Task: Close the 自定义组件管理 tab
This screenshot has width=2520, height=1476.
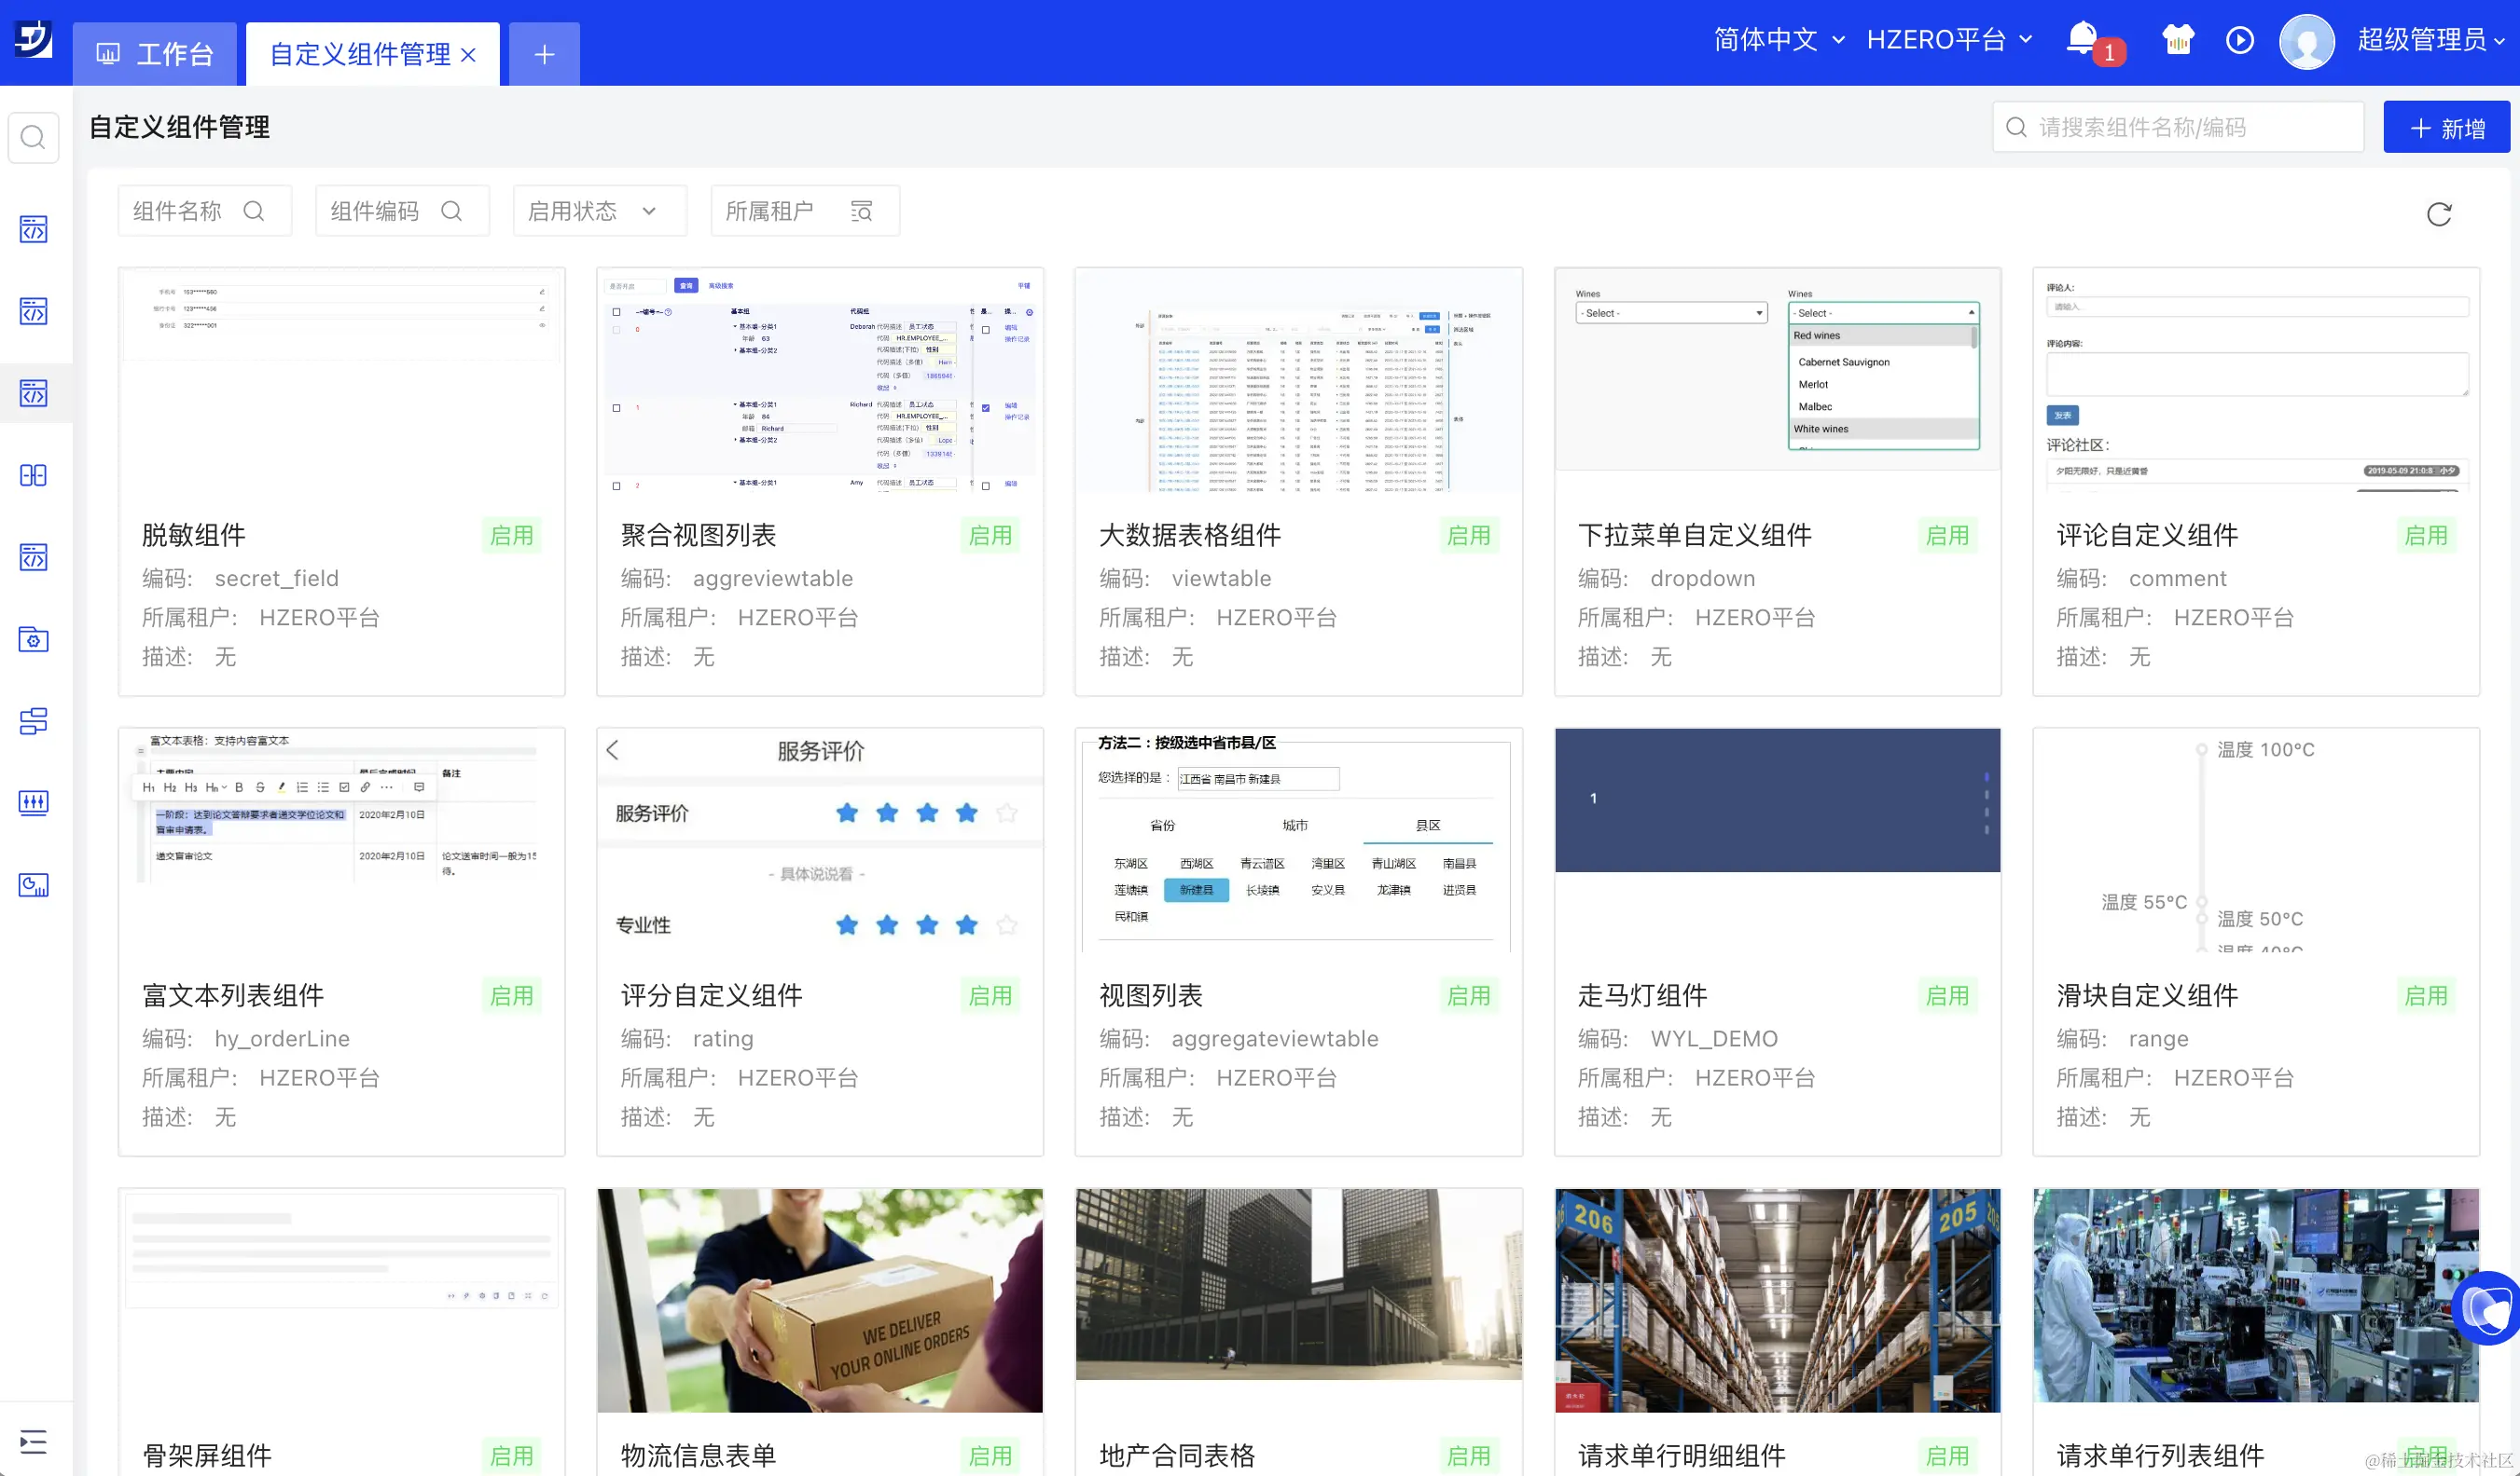Action: pos(468,55)
